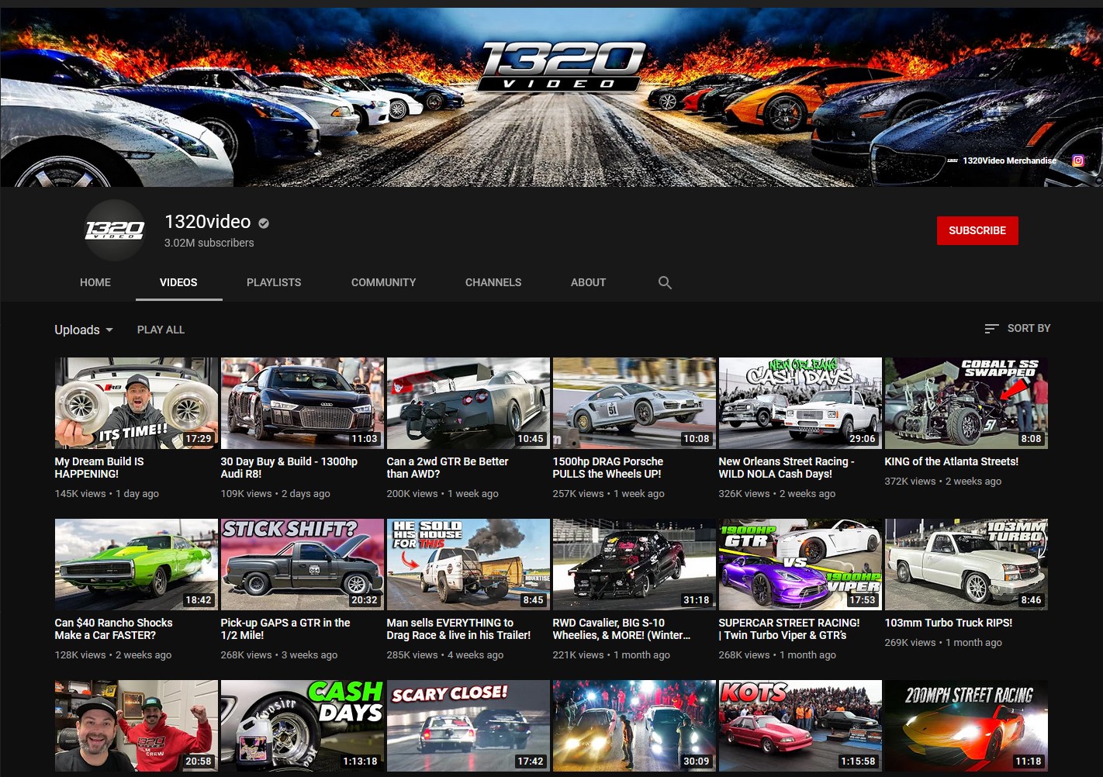The height and width of the screenshot is (777, 1103).
Task: Switch to the Playlists tab
Action: tap(274, 282)
